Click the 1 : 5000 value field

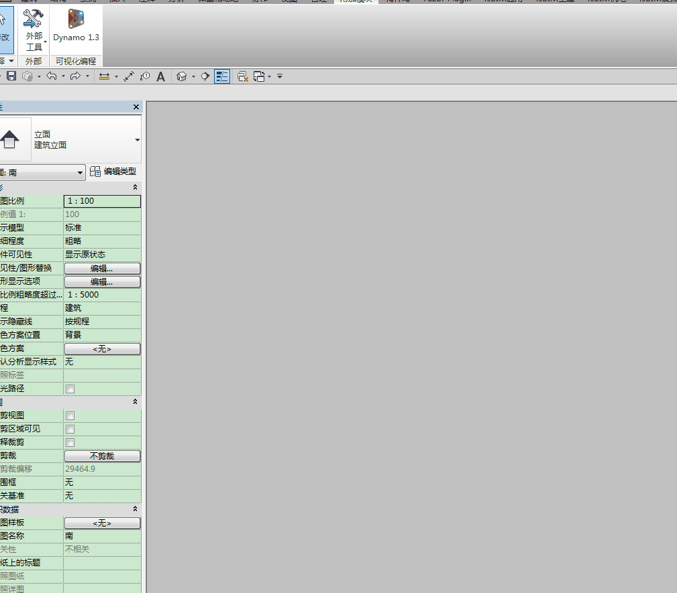tap(103, 295)
